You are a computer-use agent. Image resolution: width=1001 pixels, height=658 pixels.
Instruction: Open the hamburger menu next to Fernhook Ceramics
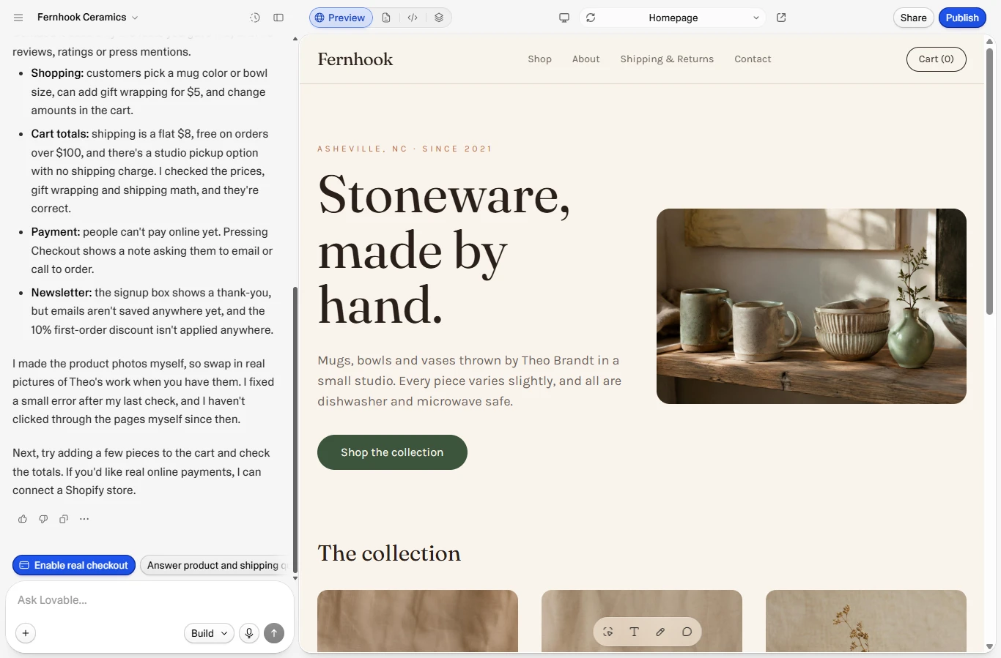(x=18, y=18)
